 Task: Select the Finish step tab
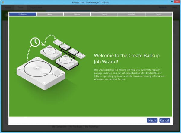[159, 14]
